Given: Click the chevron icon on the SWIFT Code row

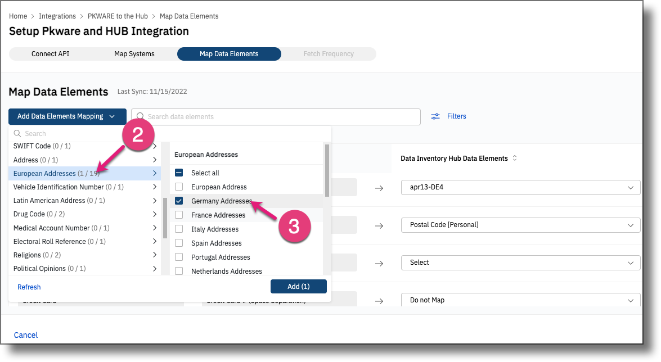Looking at the screenshot, I should [x=154, y=146].
